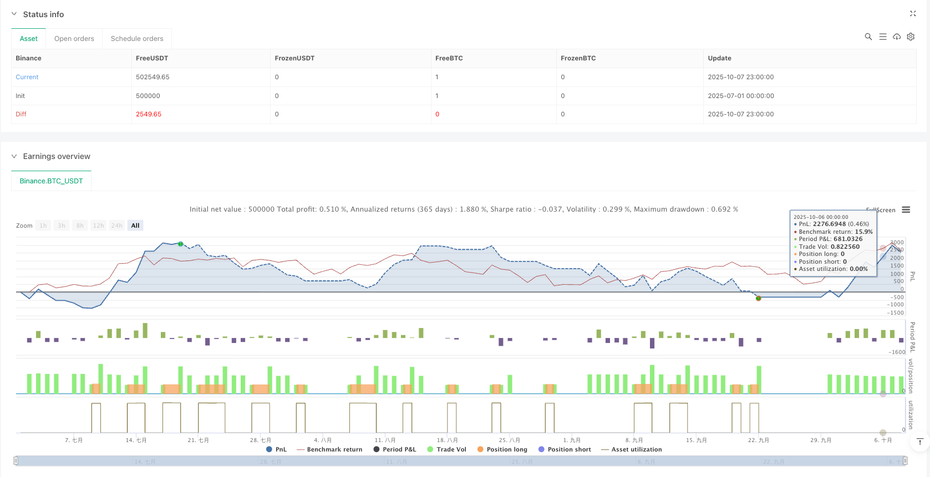Open the column list menu icon

(x=883, y=37)
